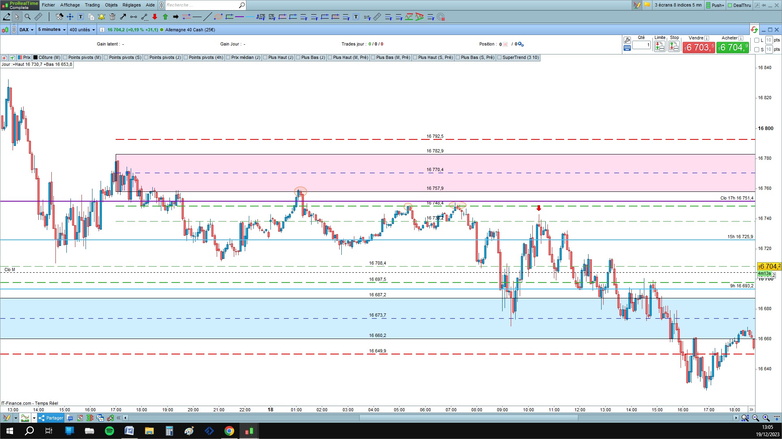Open the Trading menu
The image size is (782, 439).
(x=92, y=5)
